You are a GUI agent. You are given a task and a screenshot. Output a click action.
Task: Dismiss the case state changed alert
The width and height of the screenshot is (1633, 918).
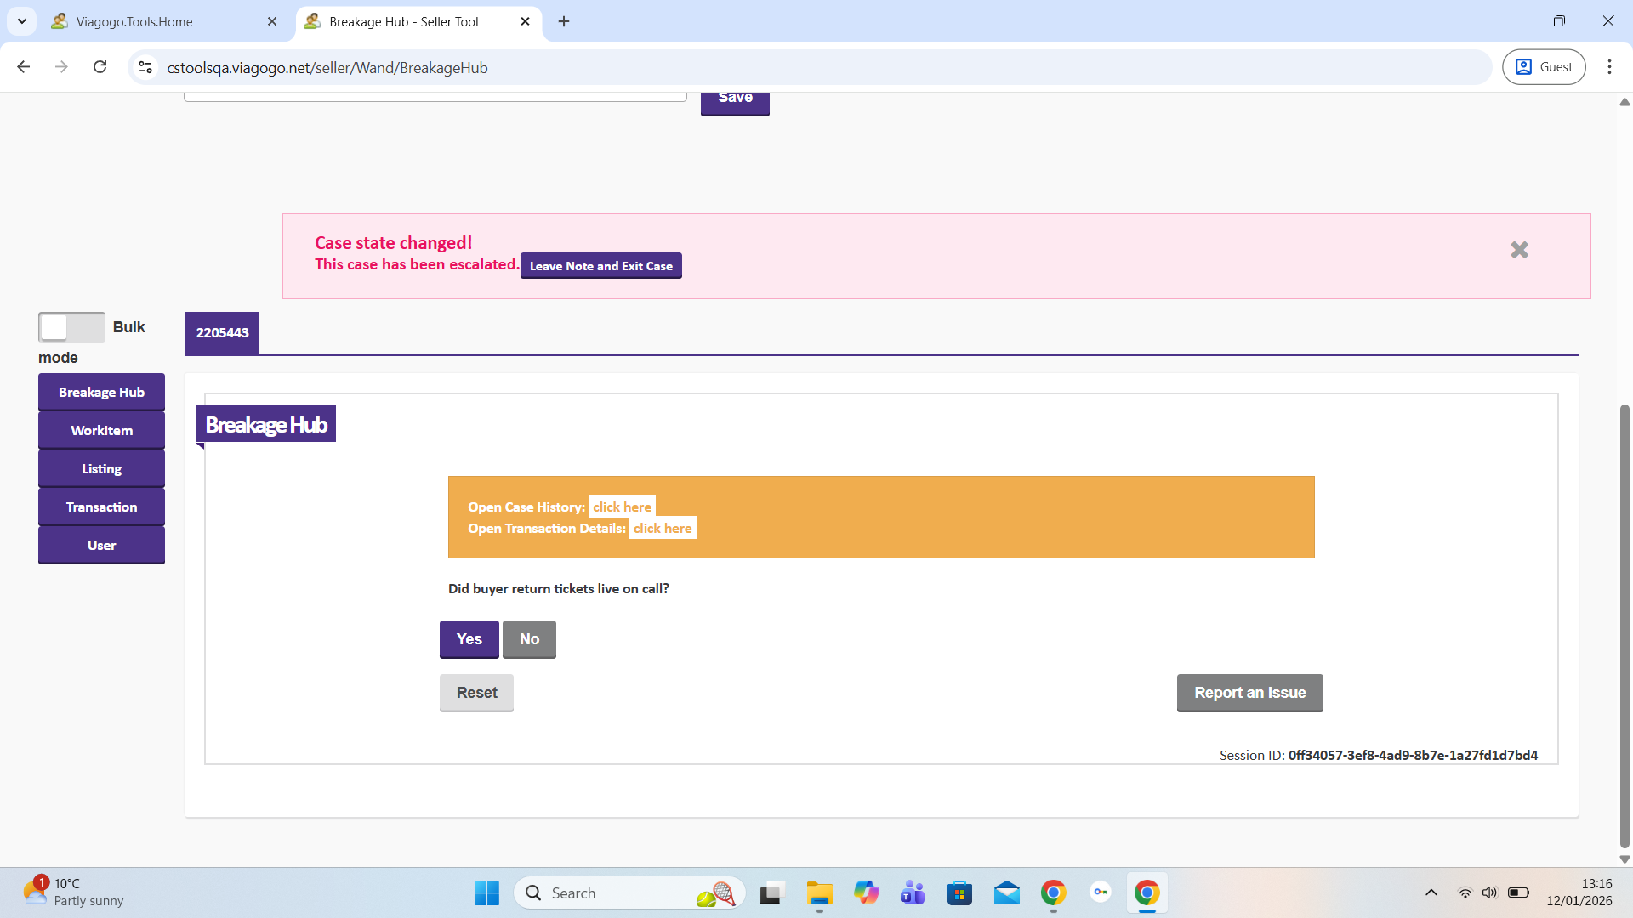1519,250
